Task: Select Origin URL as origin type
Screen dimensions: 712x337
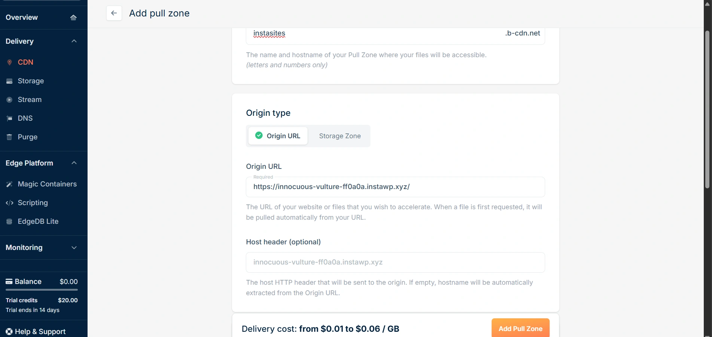Action: point(278,136)
